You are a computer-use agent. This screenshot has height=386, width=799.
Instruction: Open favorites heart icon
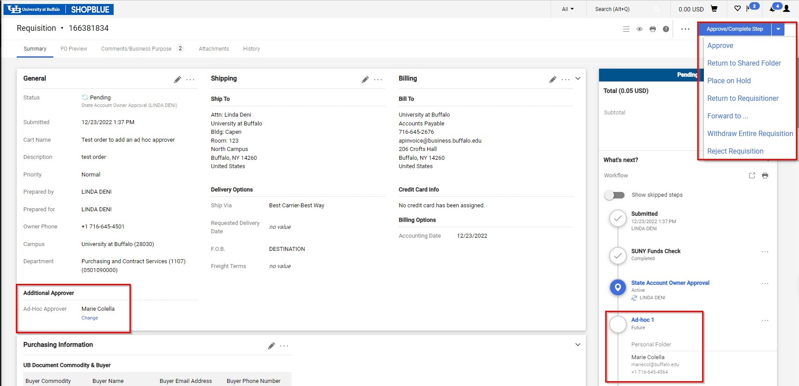[737, 8]
